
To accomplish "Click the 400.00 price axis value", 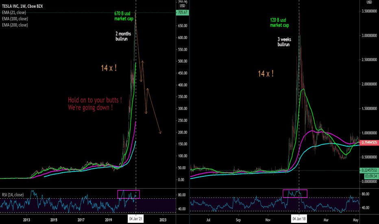I will pos(183,85).
